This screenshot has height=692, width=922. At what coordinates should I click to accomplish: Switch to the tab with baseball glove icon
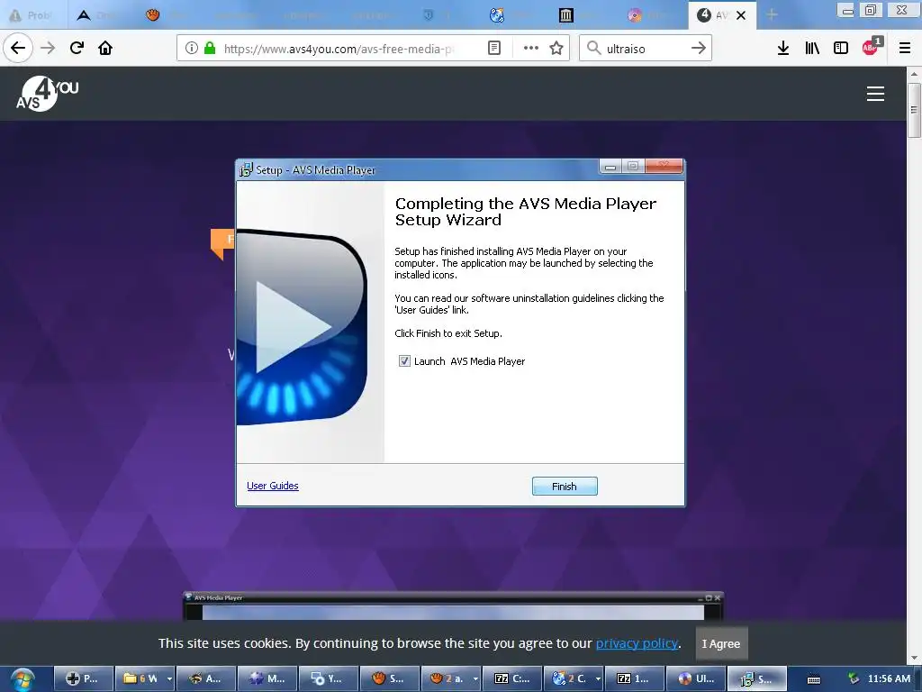click(171, 15)
